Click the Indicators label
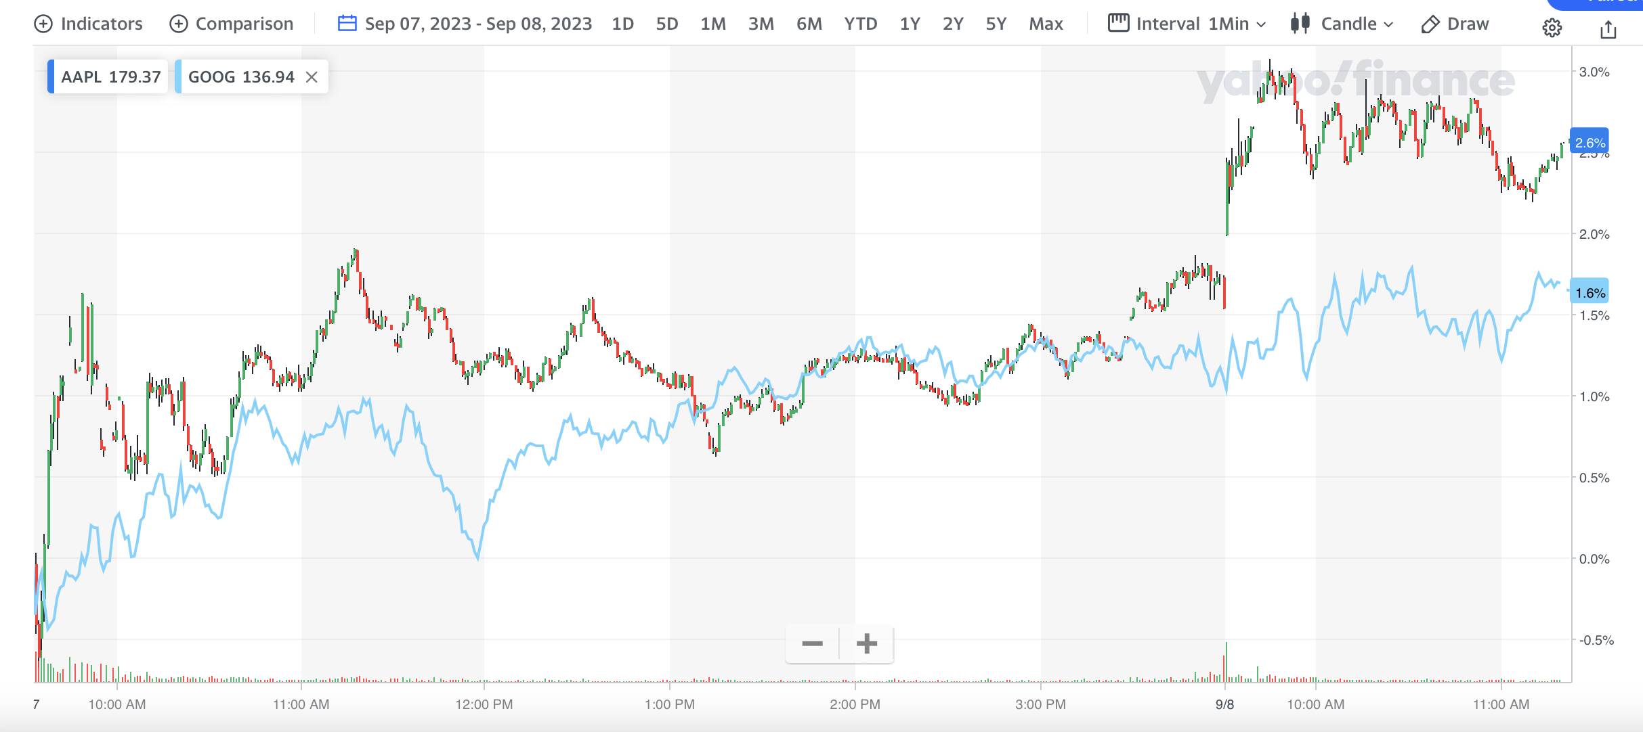Viewport: 1643px width, 732px height. click(x=102, y=24)
